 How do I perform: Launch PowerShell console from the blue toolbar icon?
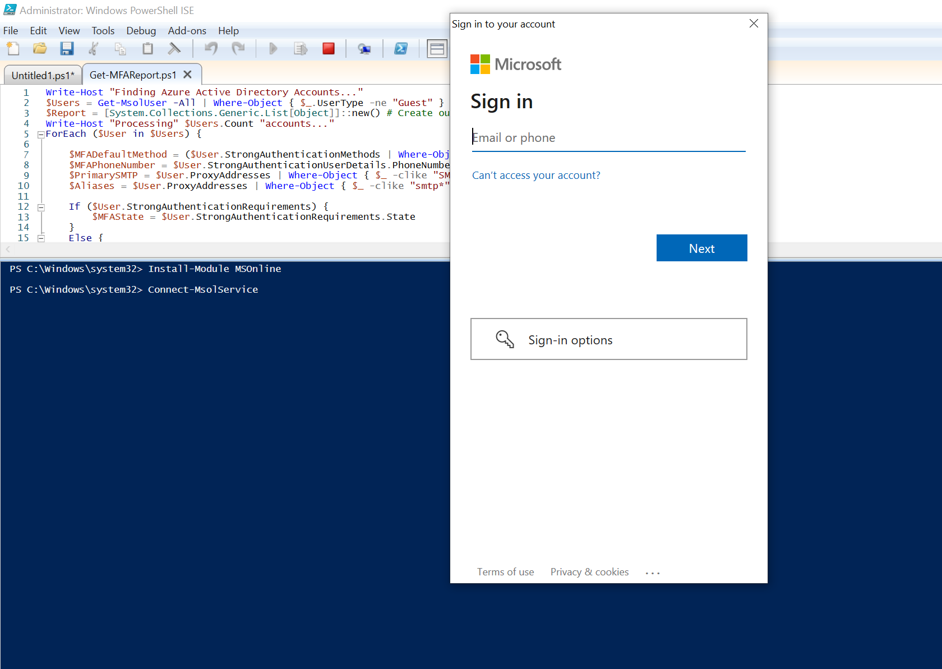(401, 49)
